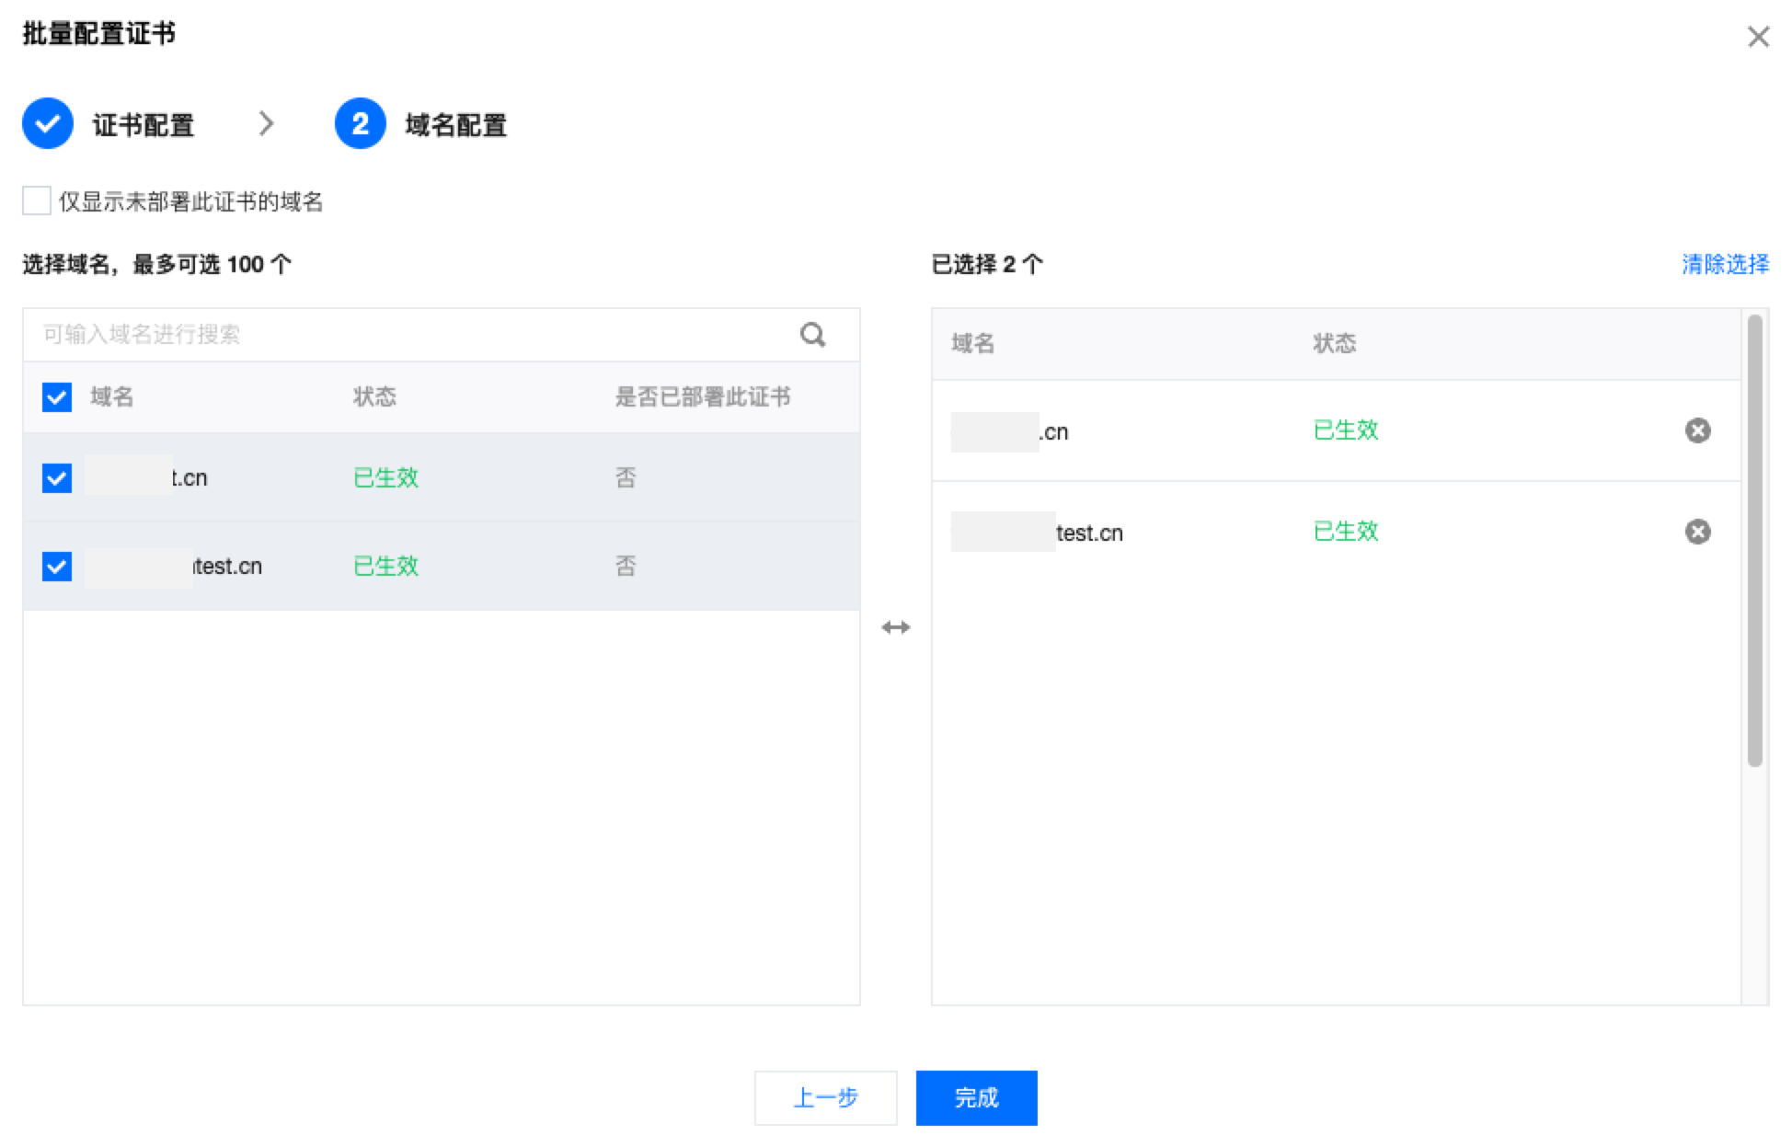
Task: Click the selected list vertical scrollbar
Action: pos(1754,541)
